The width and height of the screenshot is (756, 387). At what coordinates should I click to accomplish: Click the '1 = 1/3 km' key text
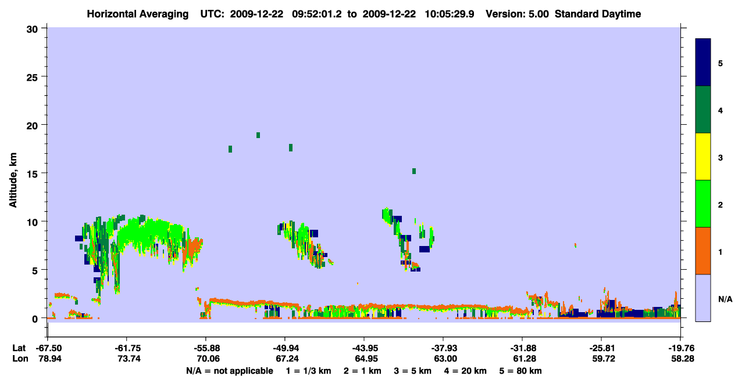coord(310,371)
